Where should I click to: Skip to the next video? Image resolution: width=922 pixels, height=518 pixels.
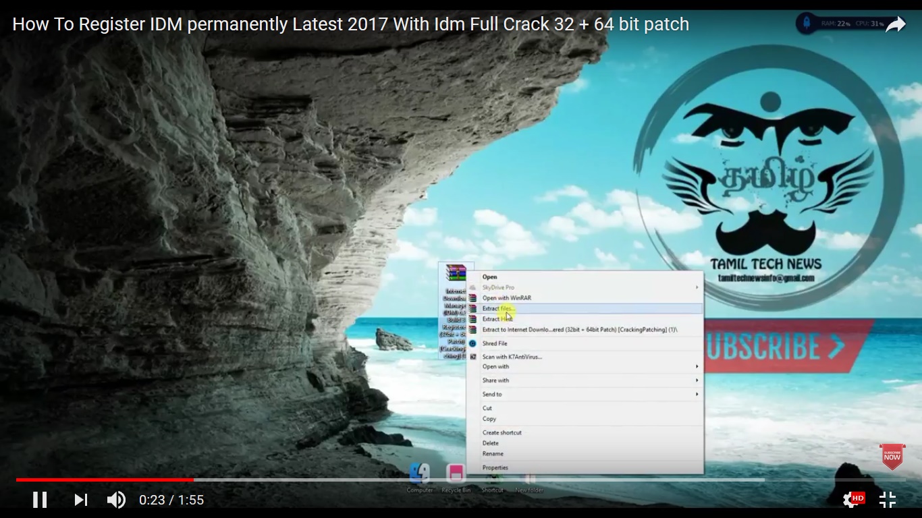click(x=80, y=500)
